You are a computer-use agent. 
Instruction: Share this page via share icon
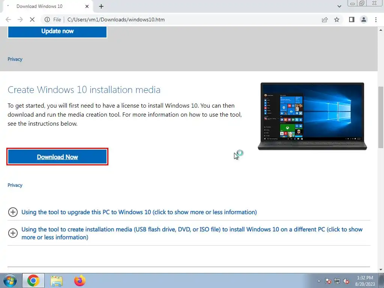point(325,19)
